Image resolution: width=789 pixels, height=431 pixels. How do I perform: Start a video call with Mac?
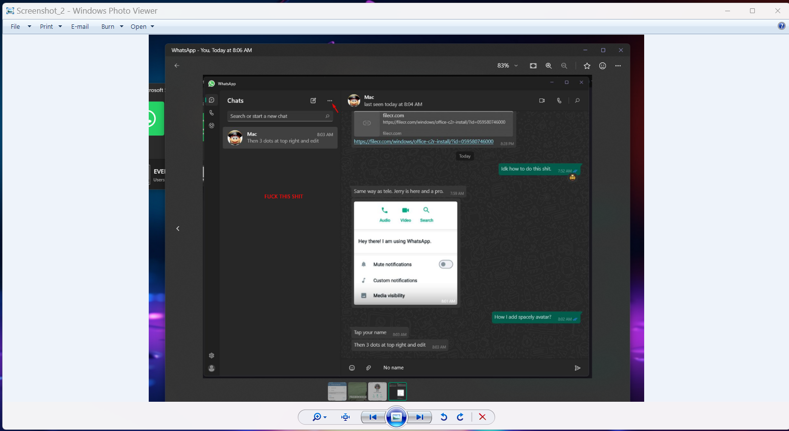point(542,100)
